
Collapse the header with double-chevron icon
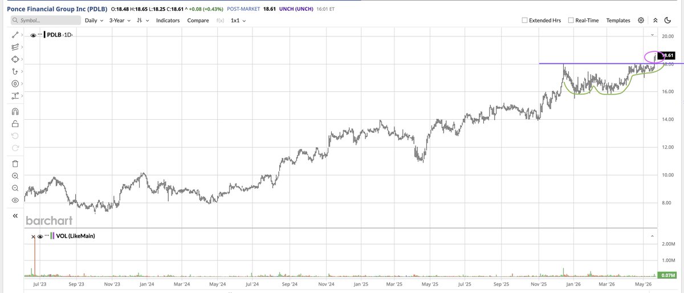(655, 20)
